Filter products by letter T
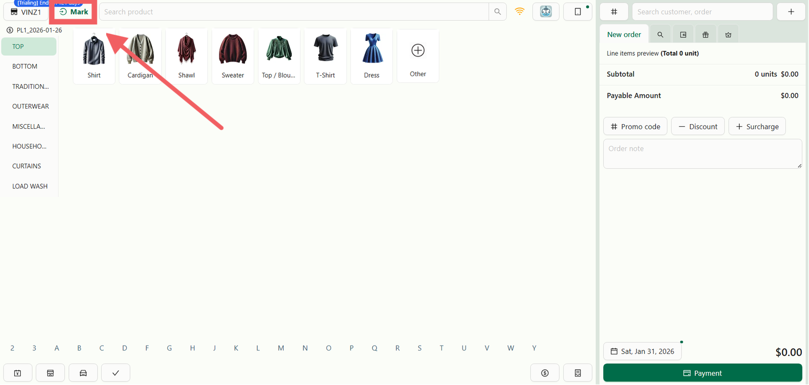The image size is (809, 385). [441, 348]
